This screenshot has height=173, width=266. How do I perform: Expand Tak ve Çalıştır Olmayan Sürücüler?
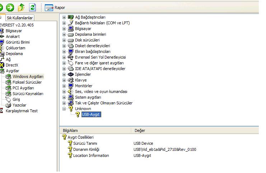point(64,103)
